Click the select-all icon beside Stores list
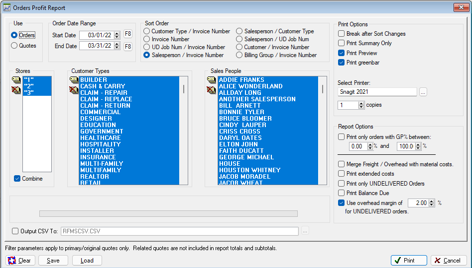The image size is (472, 268). (x=16, y=80)
